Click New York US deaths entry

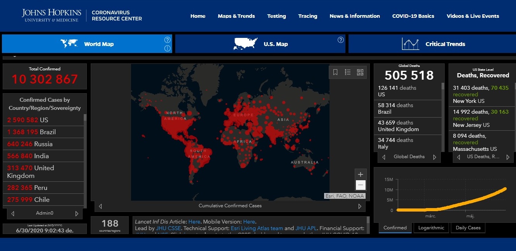[481, 94]
